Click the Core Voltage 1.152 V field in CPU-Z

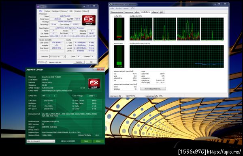pyautogui.click(x=76, y=24)
